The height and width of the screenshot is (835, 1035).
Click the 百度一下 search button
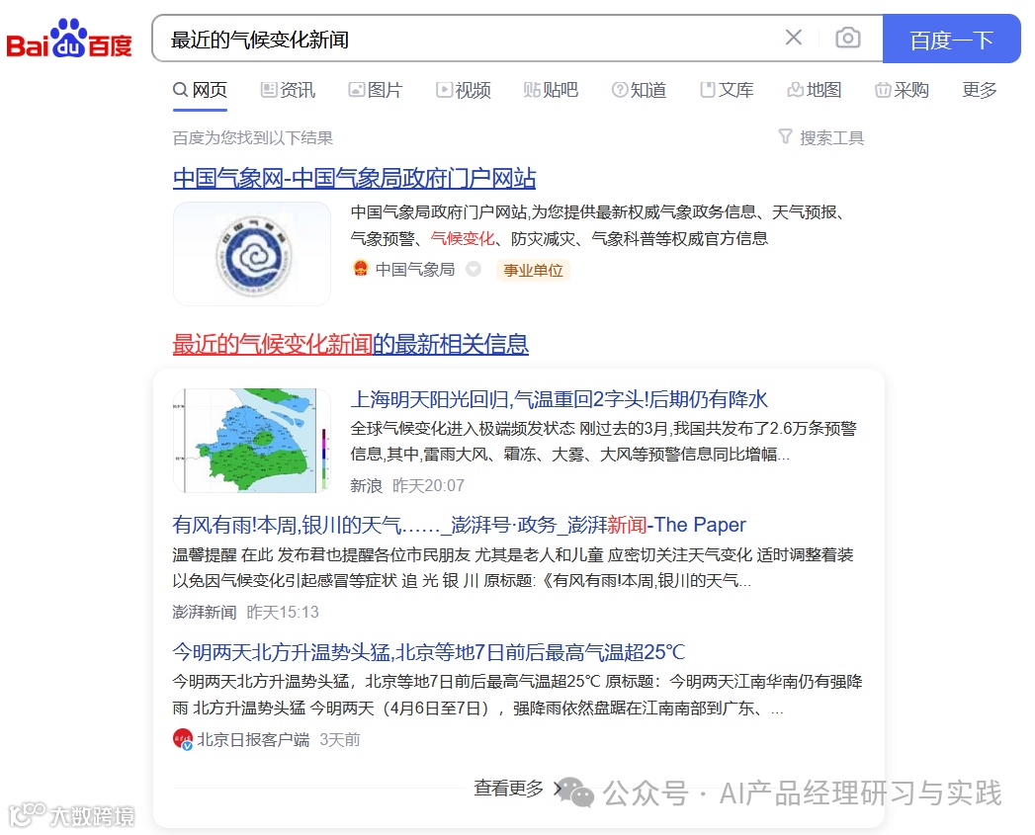pyautogui.click(x=951, y=39)
